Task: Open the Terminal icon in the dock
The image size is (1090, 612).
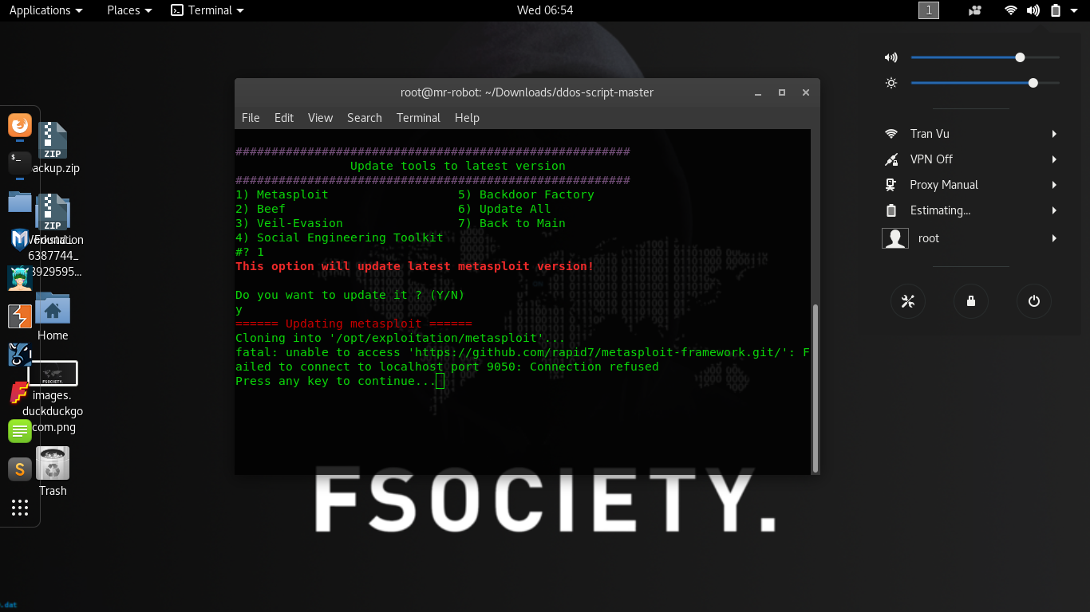Action: coord(20,163)
